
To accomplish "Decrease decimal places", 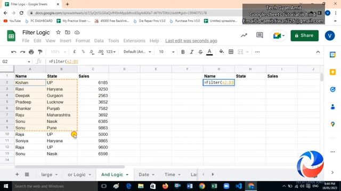I will 92,52.
